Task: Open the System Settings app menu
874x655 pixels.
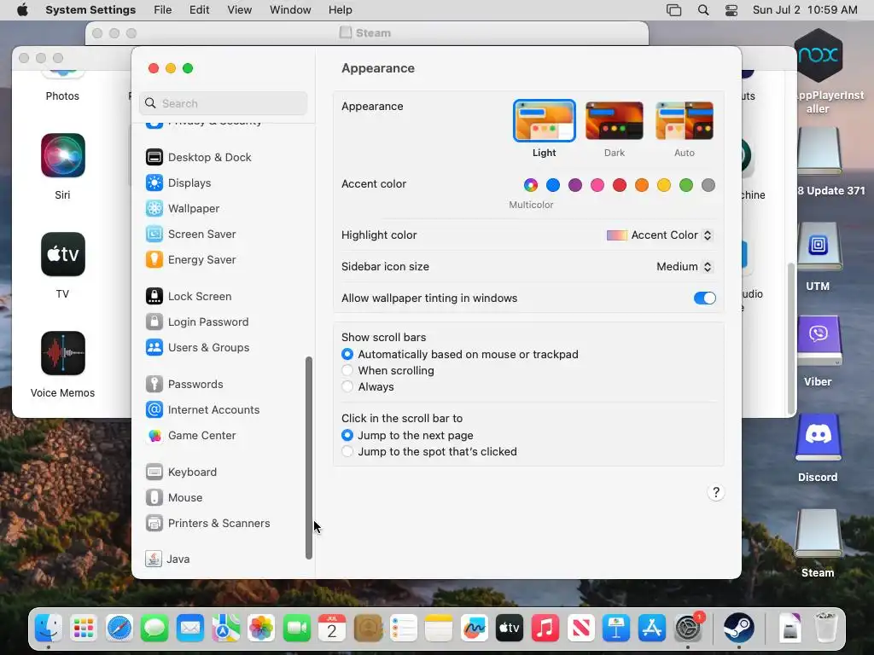Action: [x=90, y=10]
